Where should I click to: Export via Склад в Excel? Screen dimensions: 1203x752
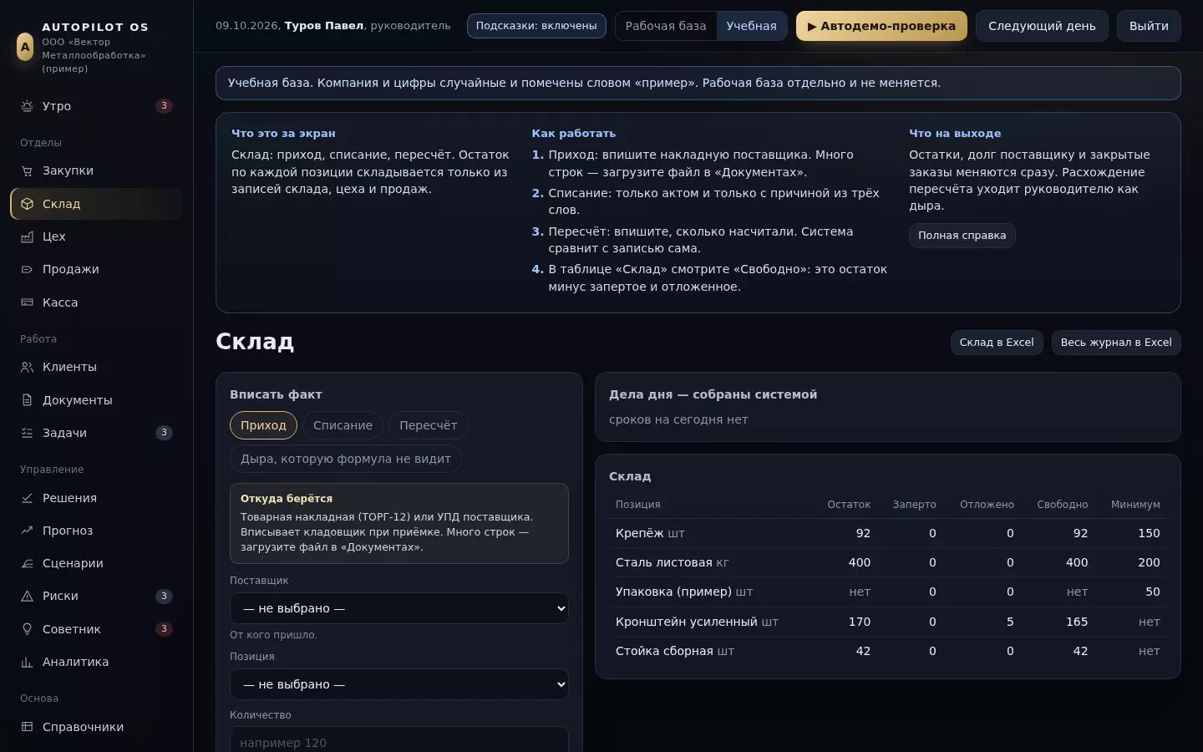click(x=997, y=343)
